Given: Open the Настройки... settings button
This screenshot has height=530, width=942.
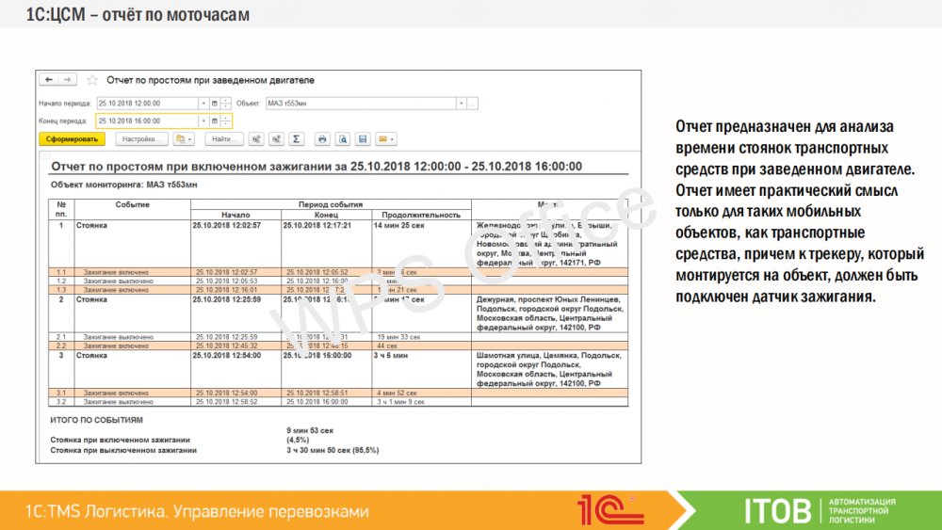Looking at the screenshot, I should (142, 139).
